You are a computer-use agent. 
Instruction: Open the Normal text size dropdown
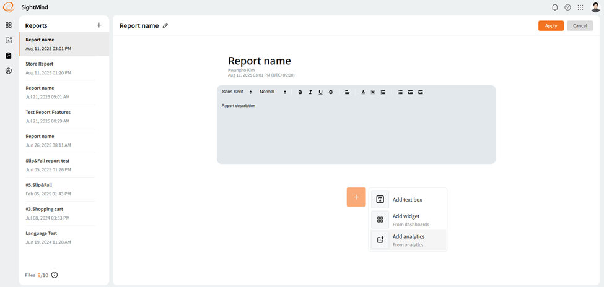coord(273,92)
